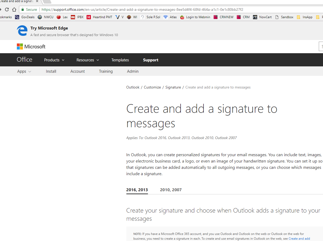Open the NowCert bookmark
The height and width of the screenshot is (241, 323).
tap(262, 17)
